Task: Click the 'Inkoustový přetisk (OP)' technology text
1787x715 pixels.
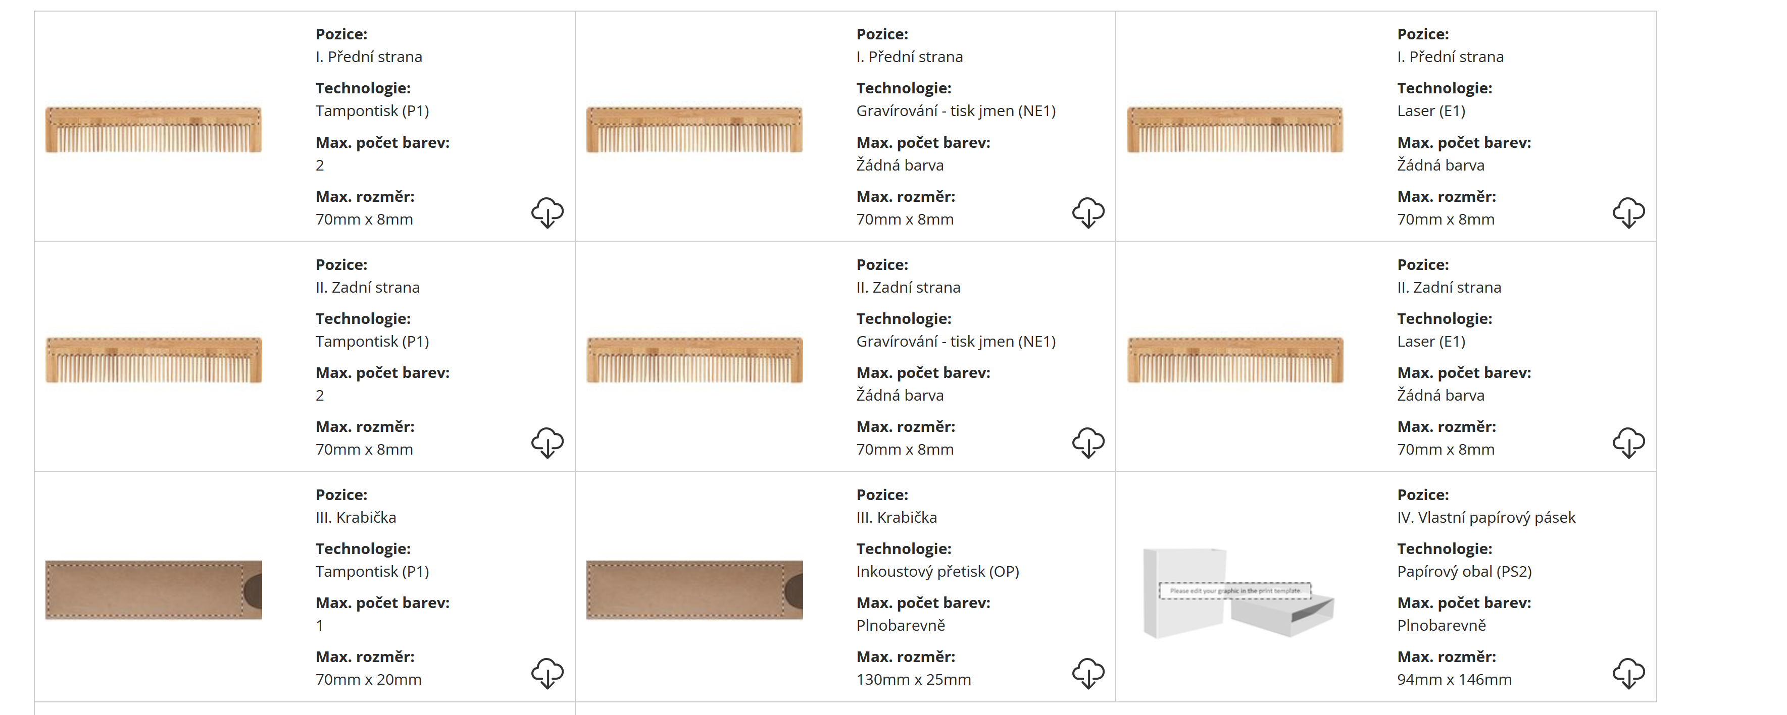Action: [x=937, y=572]
